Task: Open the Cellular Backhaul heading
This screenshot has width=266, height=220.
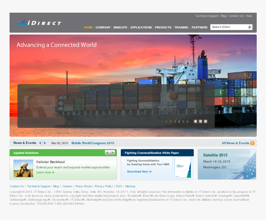Action: [50, 162]
